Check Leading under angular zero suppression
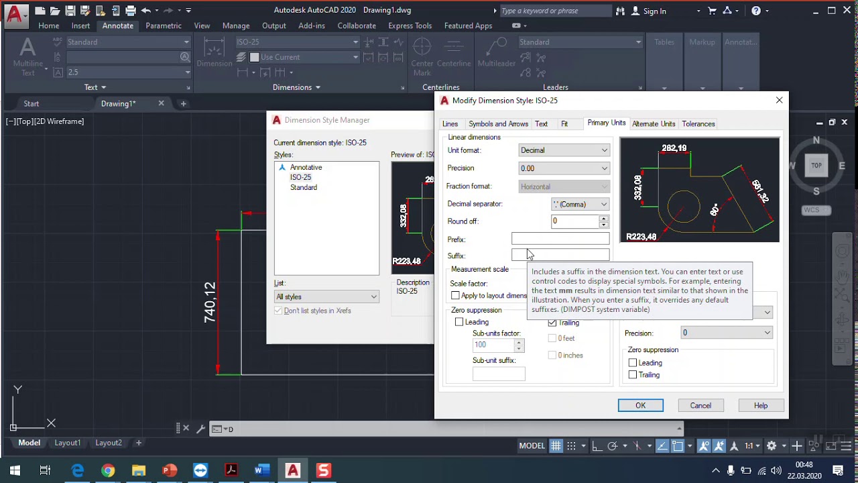The image size is (858, 483). click(633, 363)
